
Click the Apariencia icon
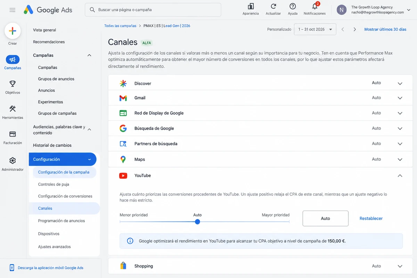[251, 6]
